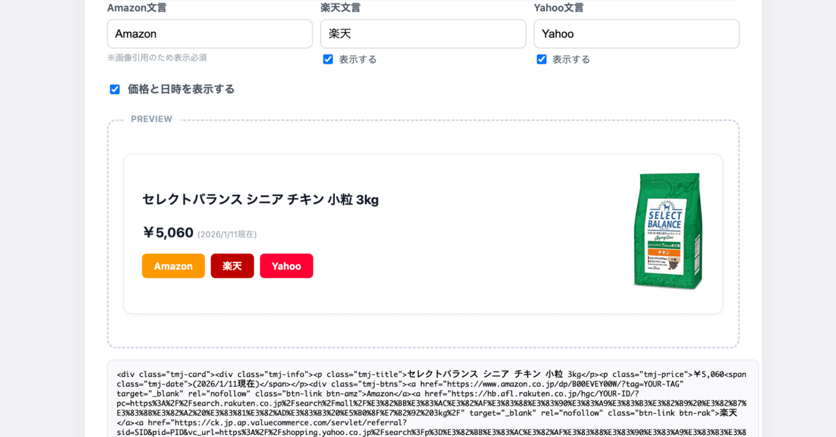The image size is (836, 437).
Task: Click the generated HTML code box
Action: pyautogui.click(x=433, y=399)
